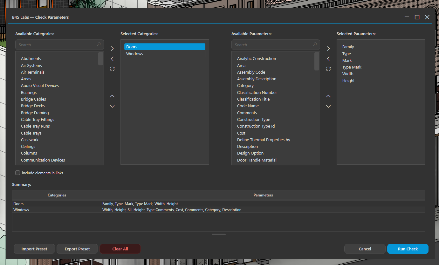Add category with right arrow beside Available Categories
The width and height of the screenshot is (439, 265).
click(x=112, y=49)
